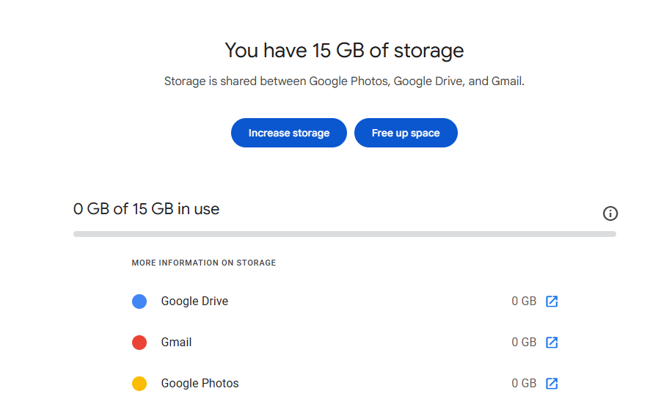Click the Increase storage button
661x413 pixels.
tap(288, 133)
